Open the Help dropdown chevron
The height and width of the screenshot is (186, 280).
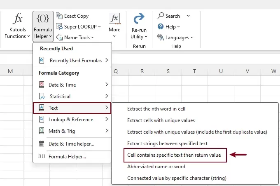coord(178,27)
